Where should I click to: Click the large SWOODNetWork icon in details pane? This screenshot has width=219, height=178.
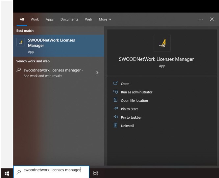point(162,43)
